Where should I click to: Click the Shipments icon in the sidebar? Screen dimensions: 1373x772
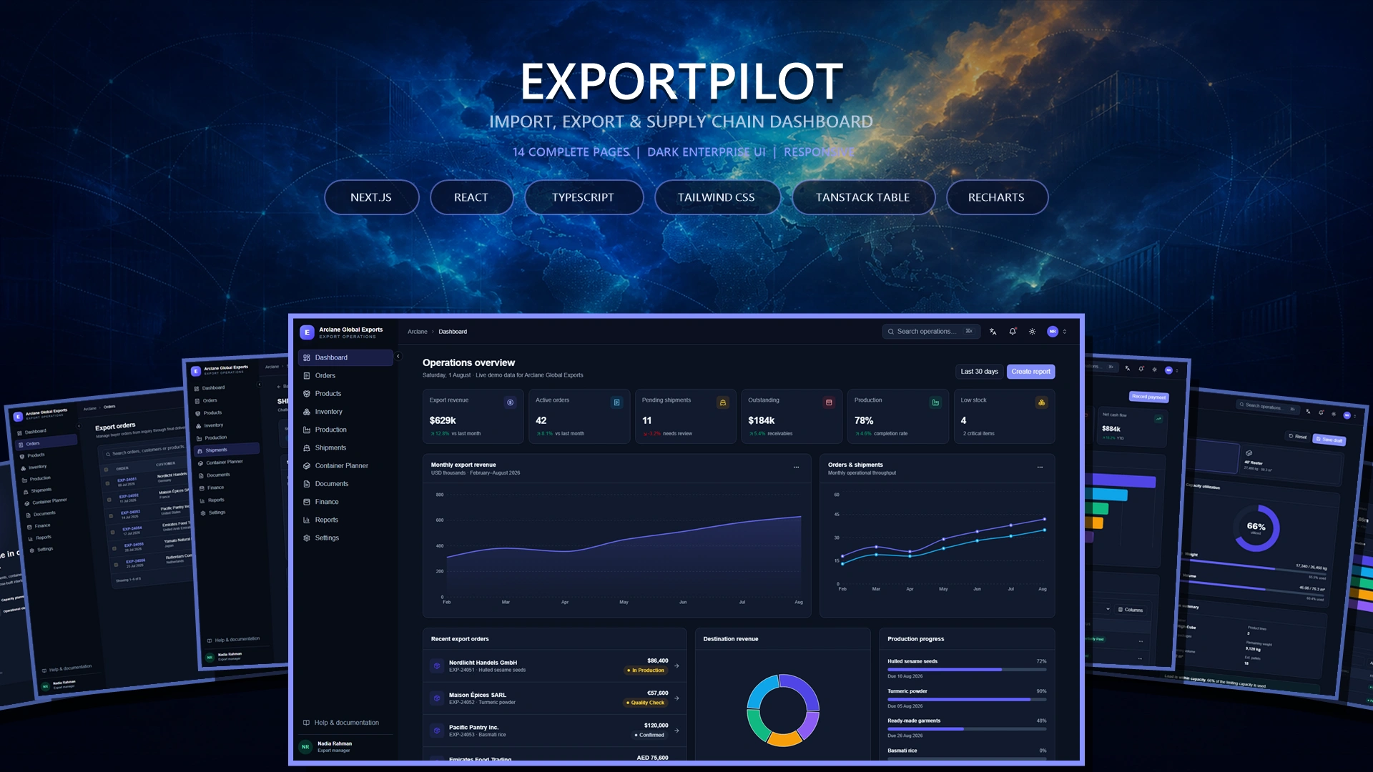click(307, 448)
